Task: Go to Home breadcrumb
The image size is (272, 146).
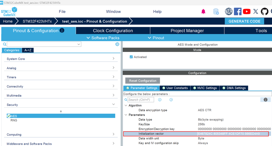Action: tap(8, 21)
